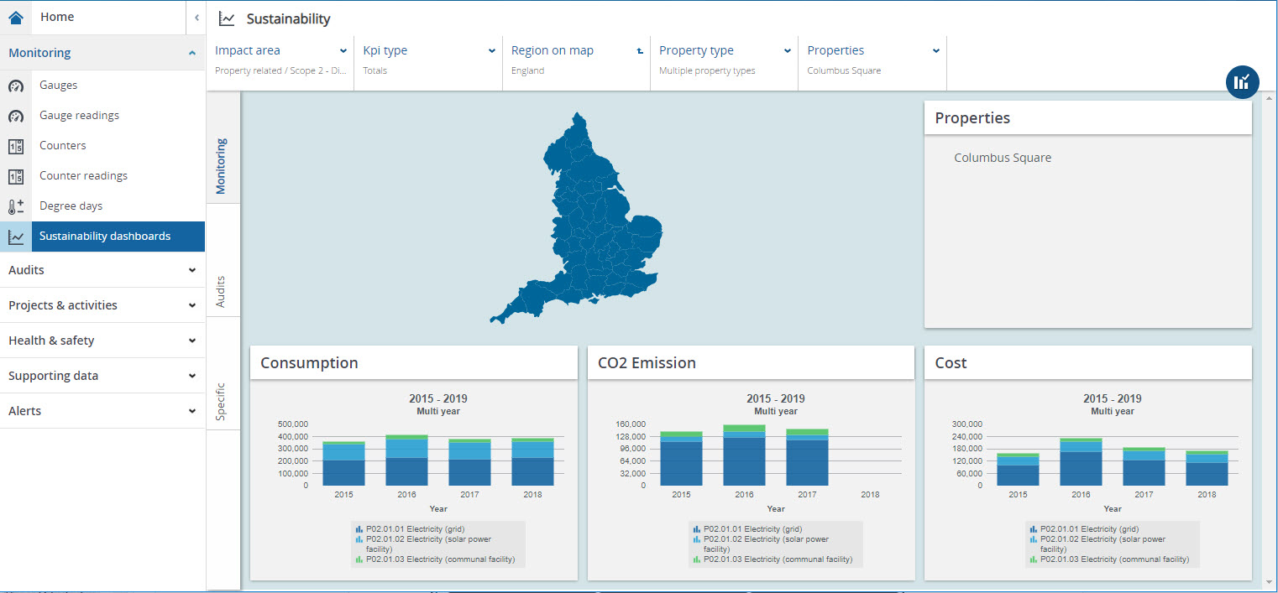Expand the Health & safety menu chevron

(x=192, y=340)
